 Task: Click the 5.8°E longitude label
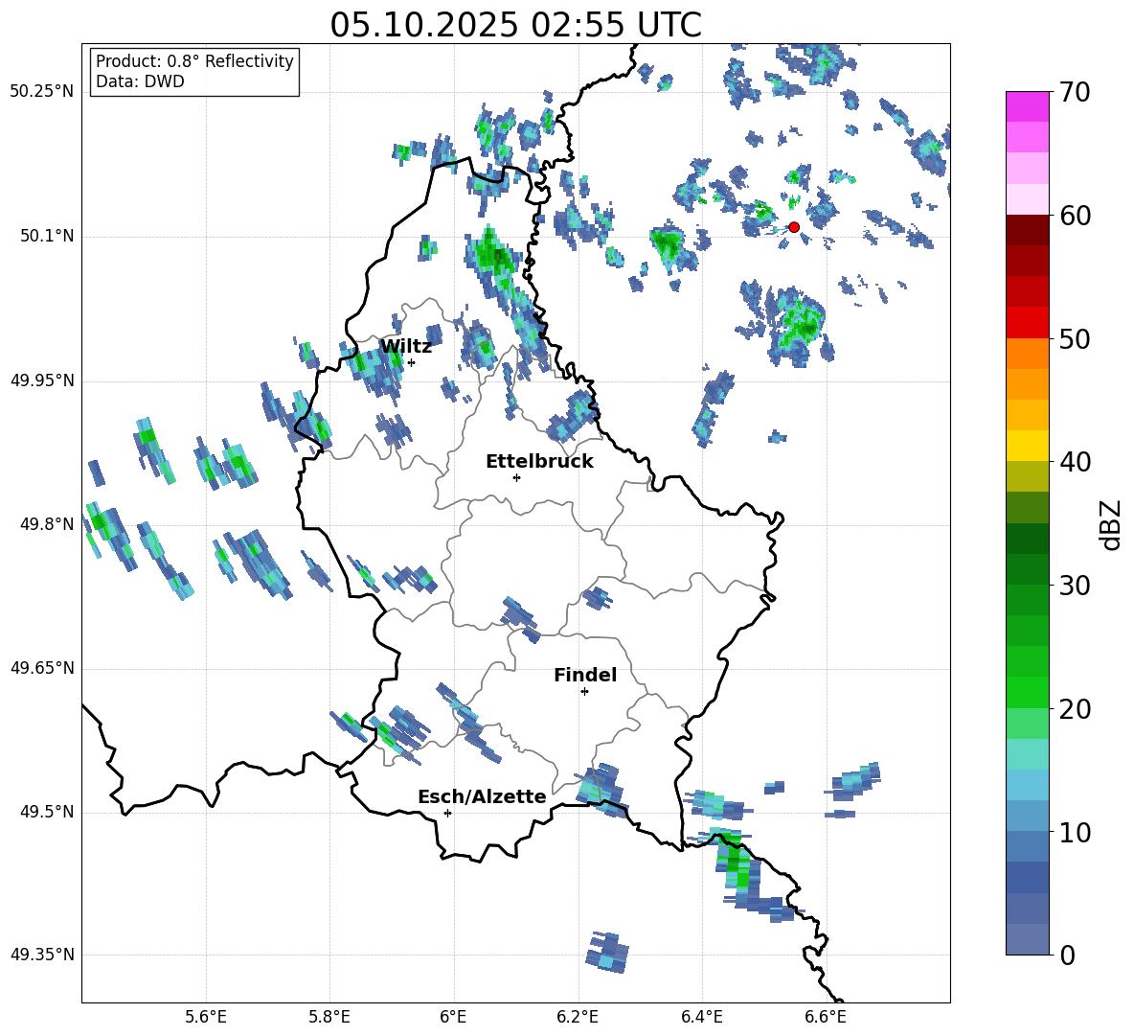point(329,1017)
